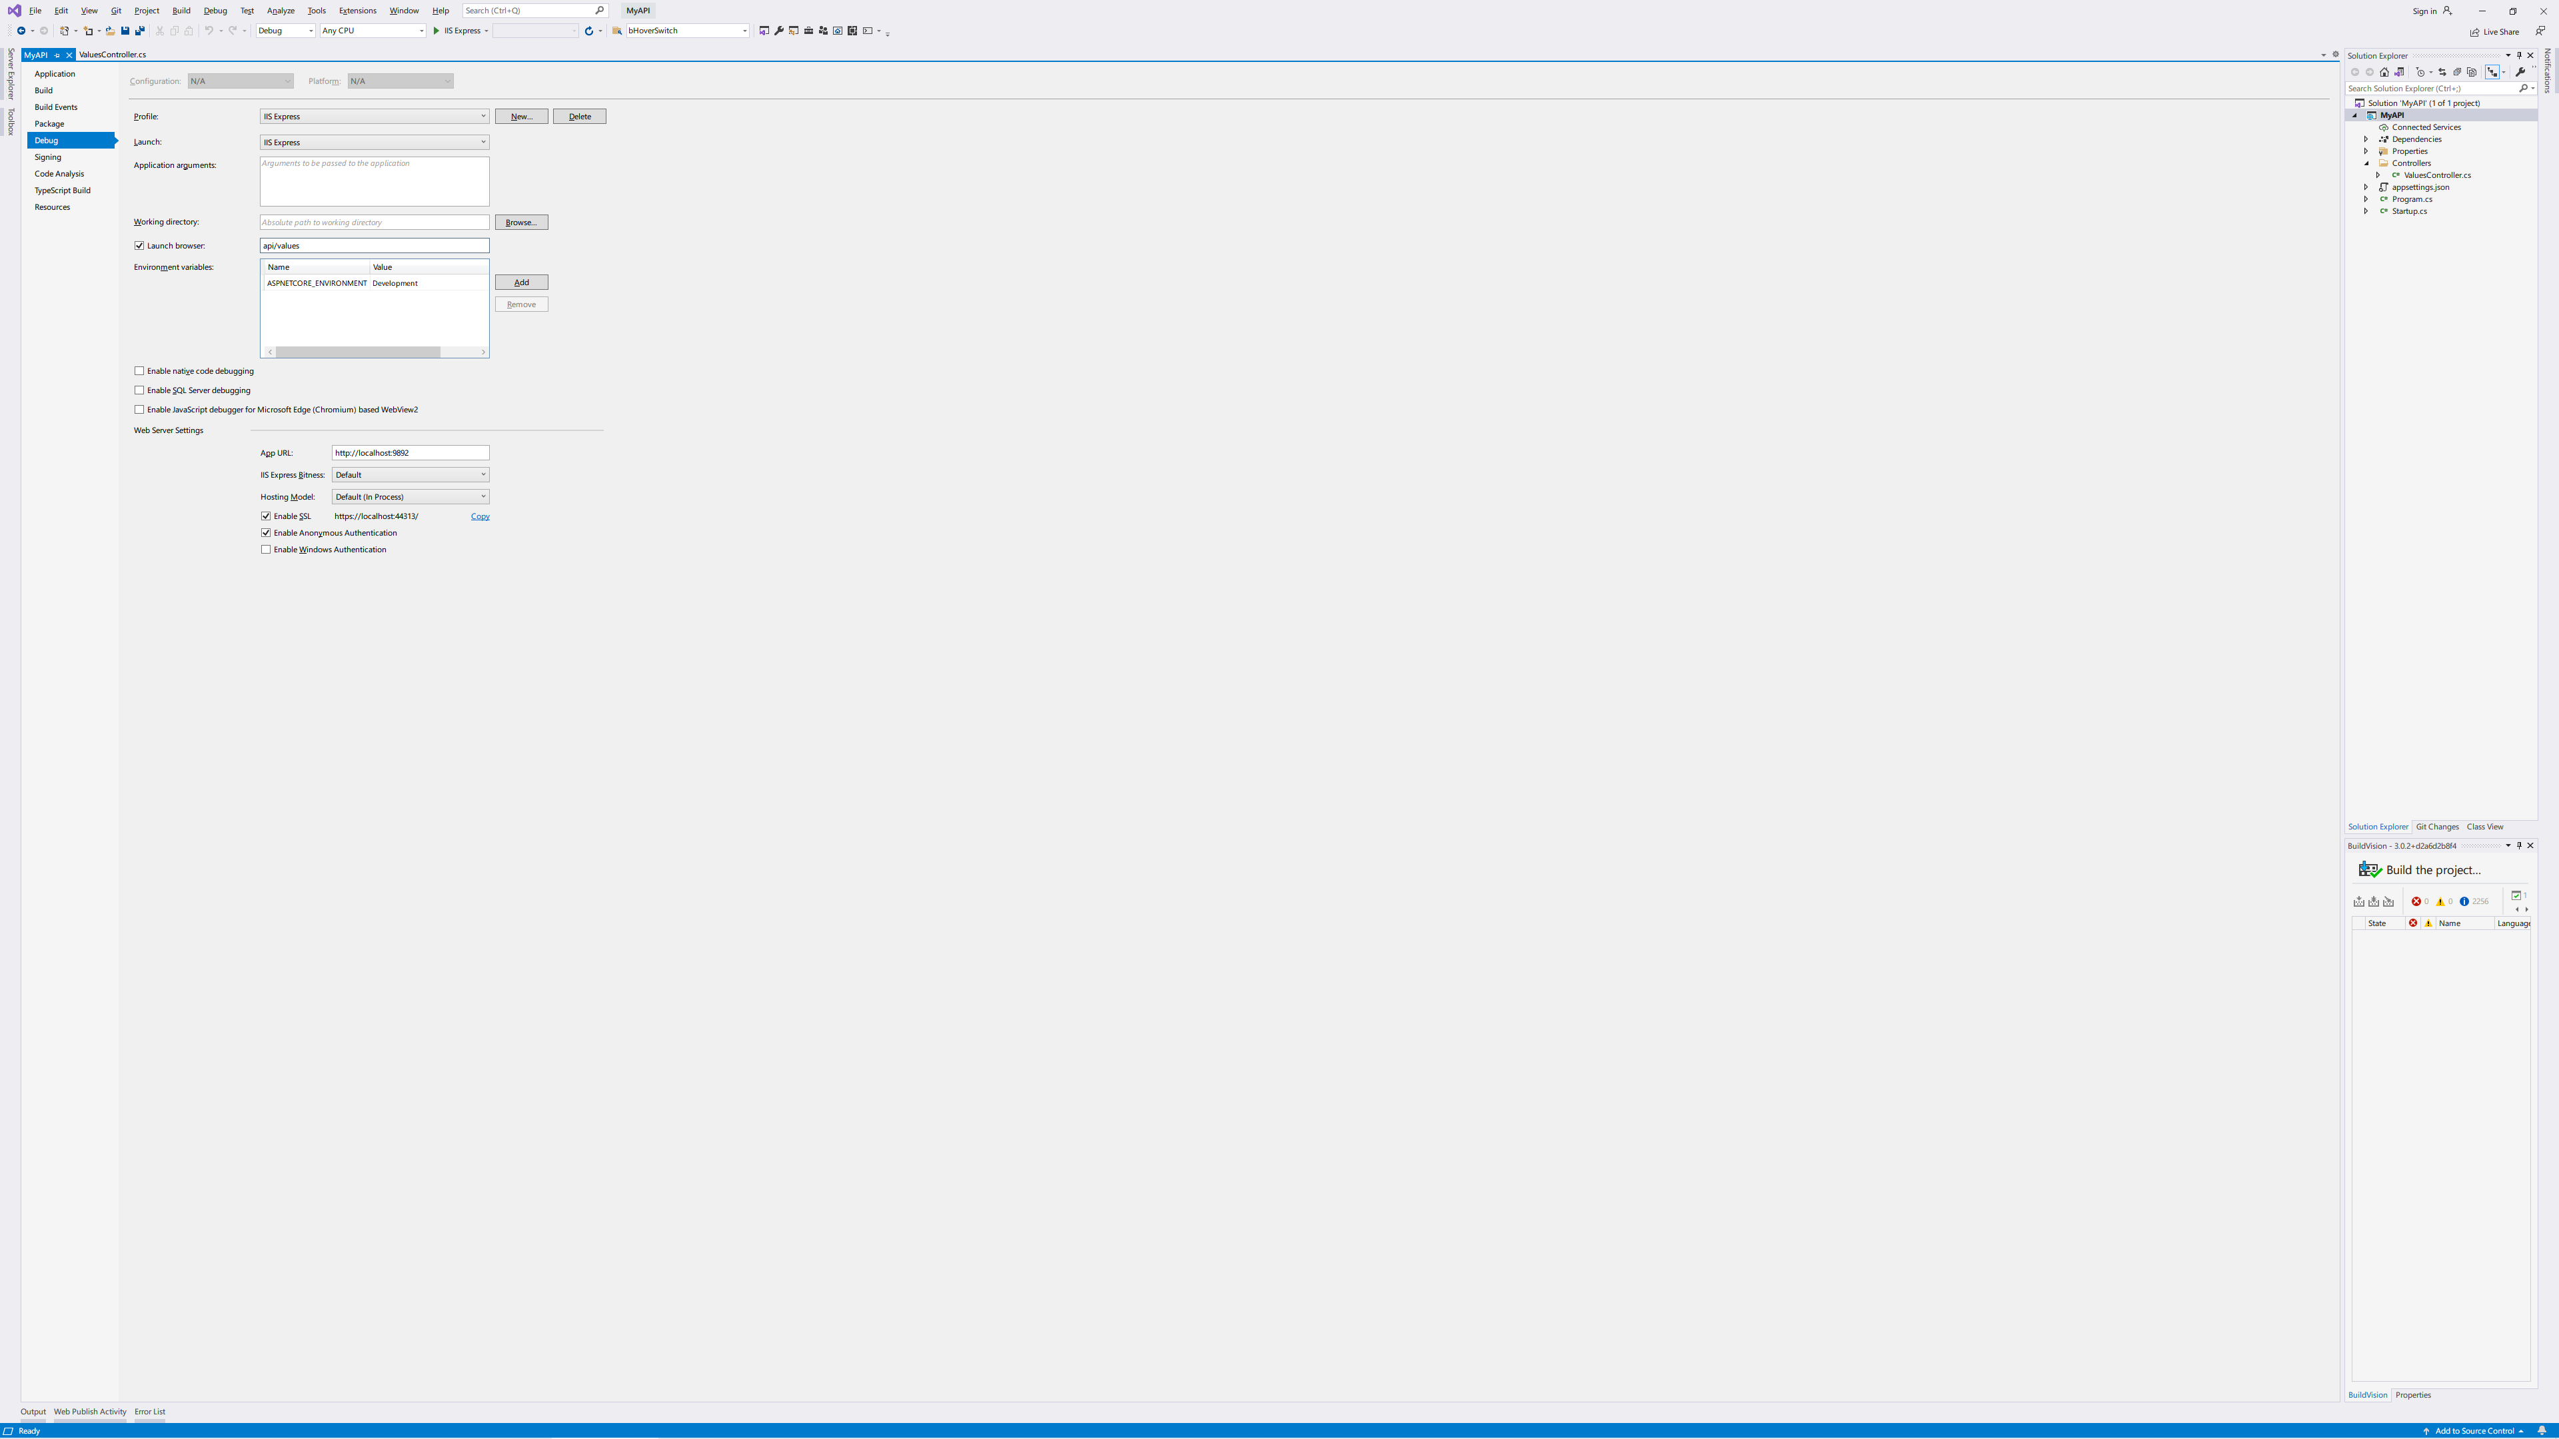Open the Hosting Model dropdown
The width and height of the screenshot is (2559, 1439).
pos(411,496)
